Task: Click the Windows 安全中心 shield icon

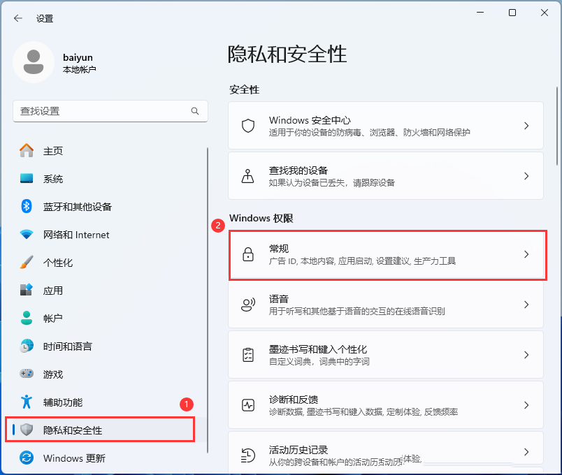Action: click(247, 126)
